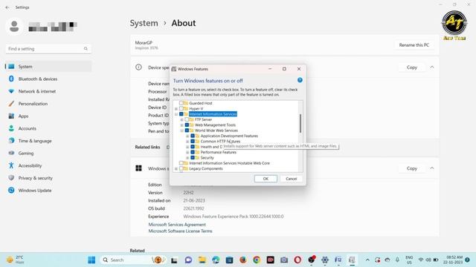Click the Windows Features taskbar icon
This screenshot has width=476, height=267.
tap(352, 260)
